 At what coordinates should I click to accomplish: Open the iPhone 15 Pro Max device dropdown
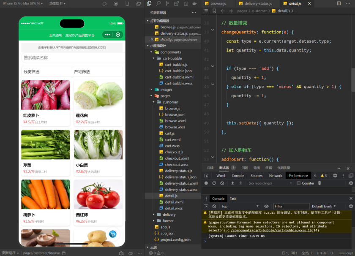[23, 3]
